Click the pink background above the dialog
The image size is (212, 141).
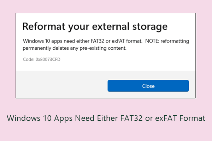pos(106,6)
